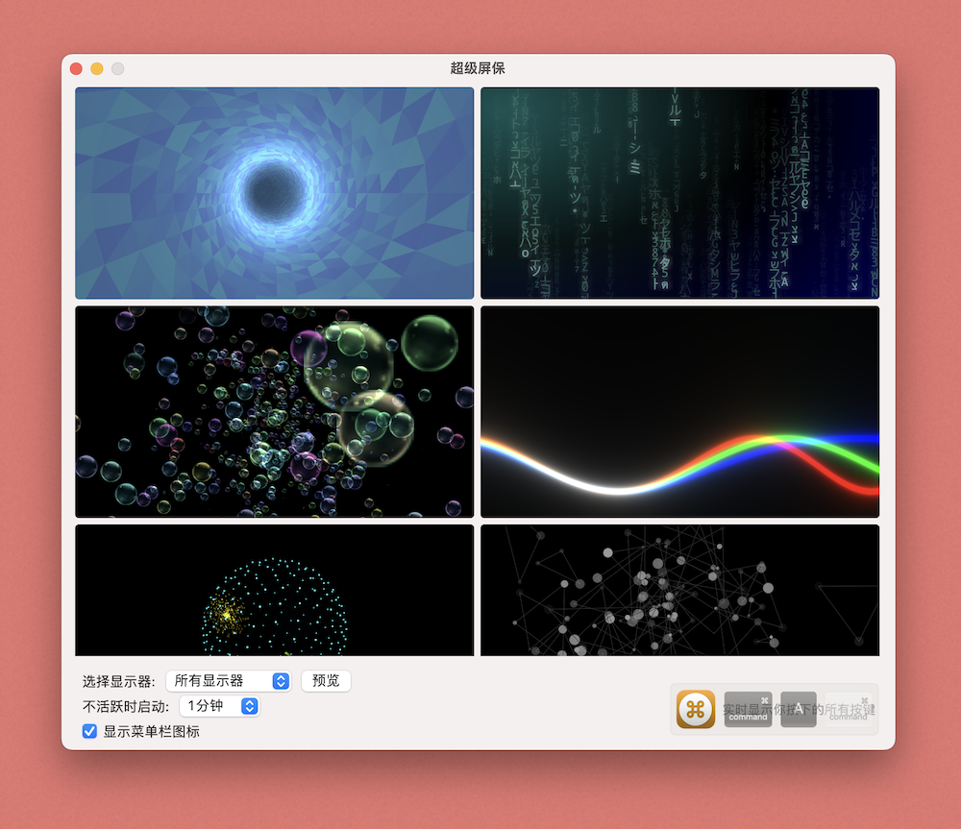Click the 选择显示器 label
The width and height of the screenshot is (961, 829).
tap(118, 681)
